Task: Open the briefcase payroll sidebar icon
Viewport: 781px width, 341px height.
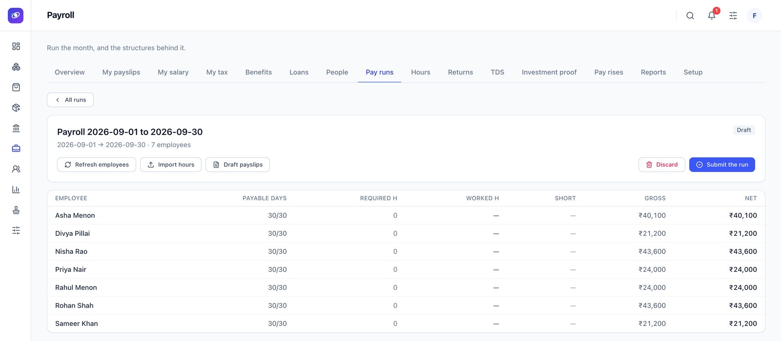Action: [16, 149]
